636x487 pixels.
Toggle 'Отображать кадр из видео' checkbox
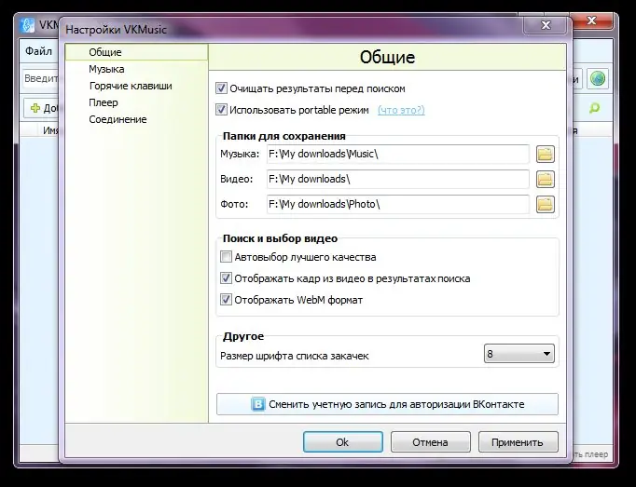click(x=226, y=277)
